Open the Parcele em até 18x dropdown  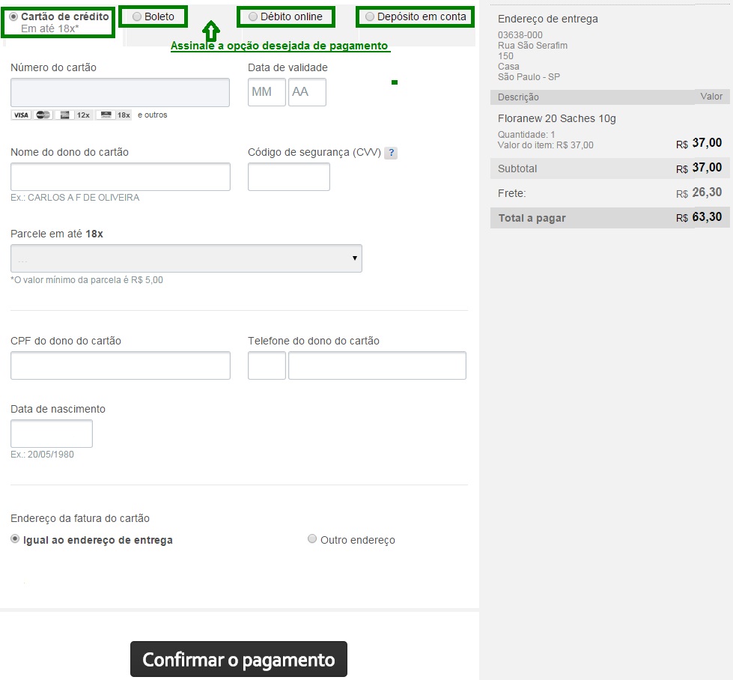pos(186,258)
